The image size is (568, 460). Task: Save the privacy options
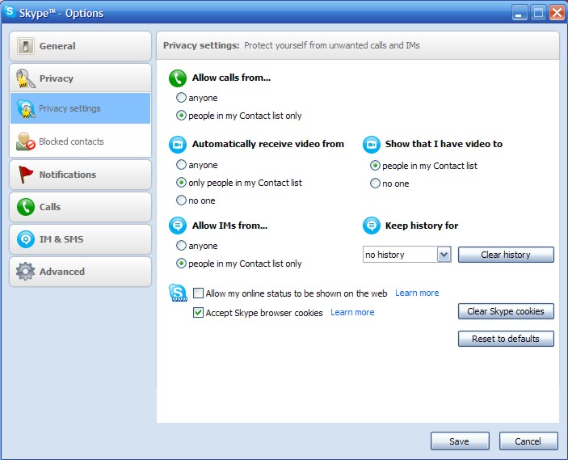460,441
